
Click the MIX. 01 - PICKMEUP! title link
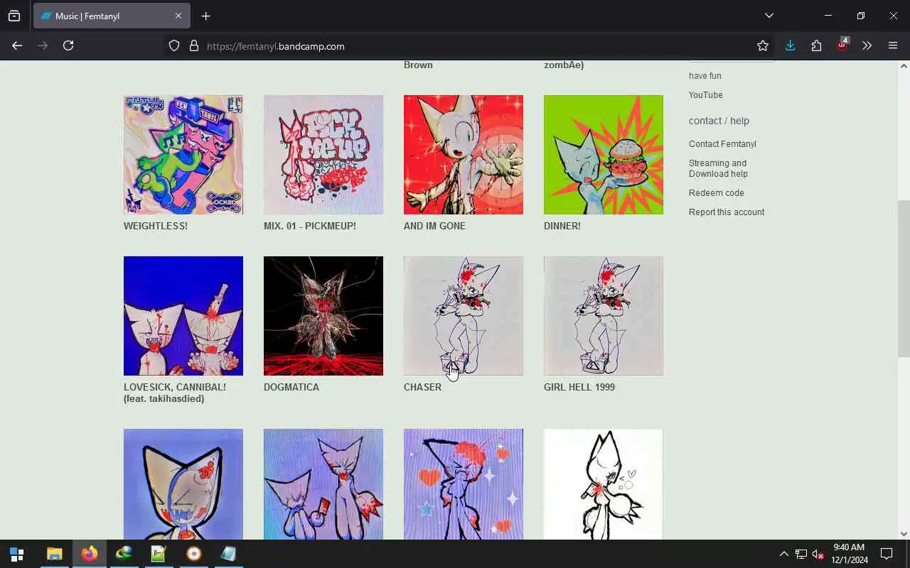[310, 226]
